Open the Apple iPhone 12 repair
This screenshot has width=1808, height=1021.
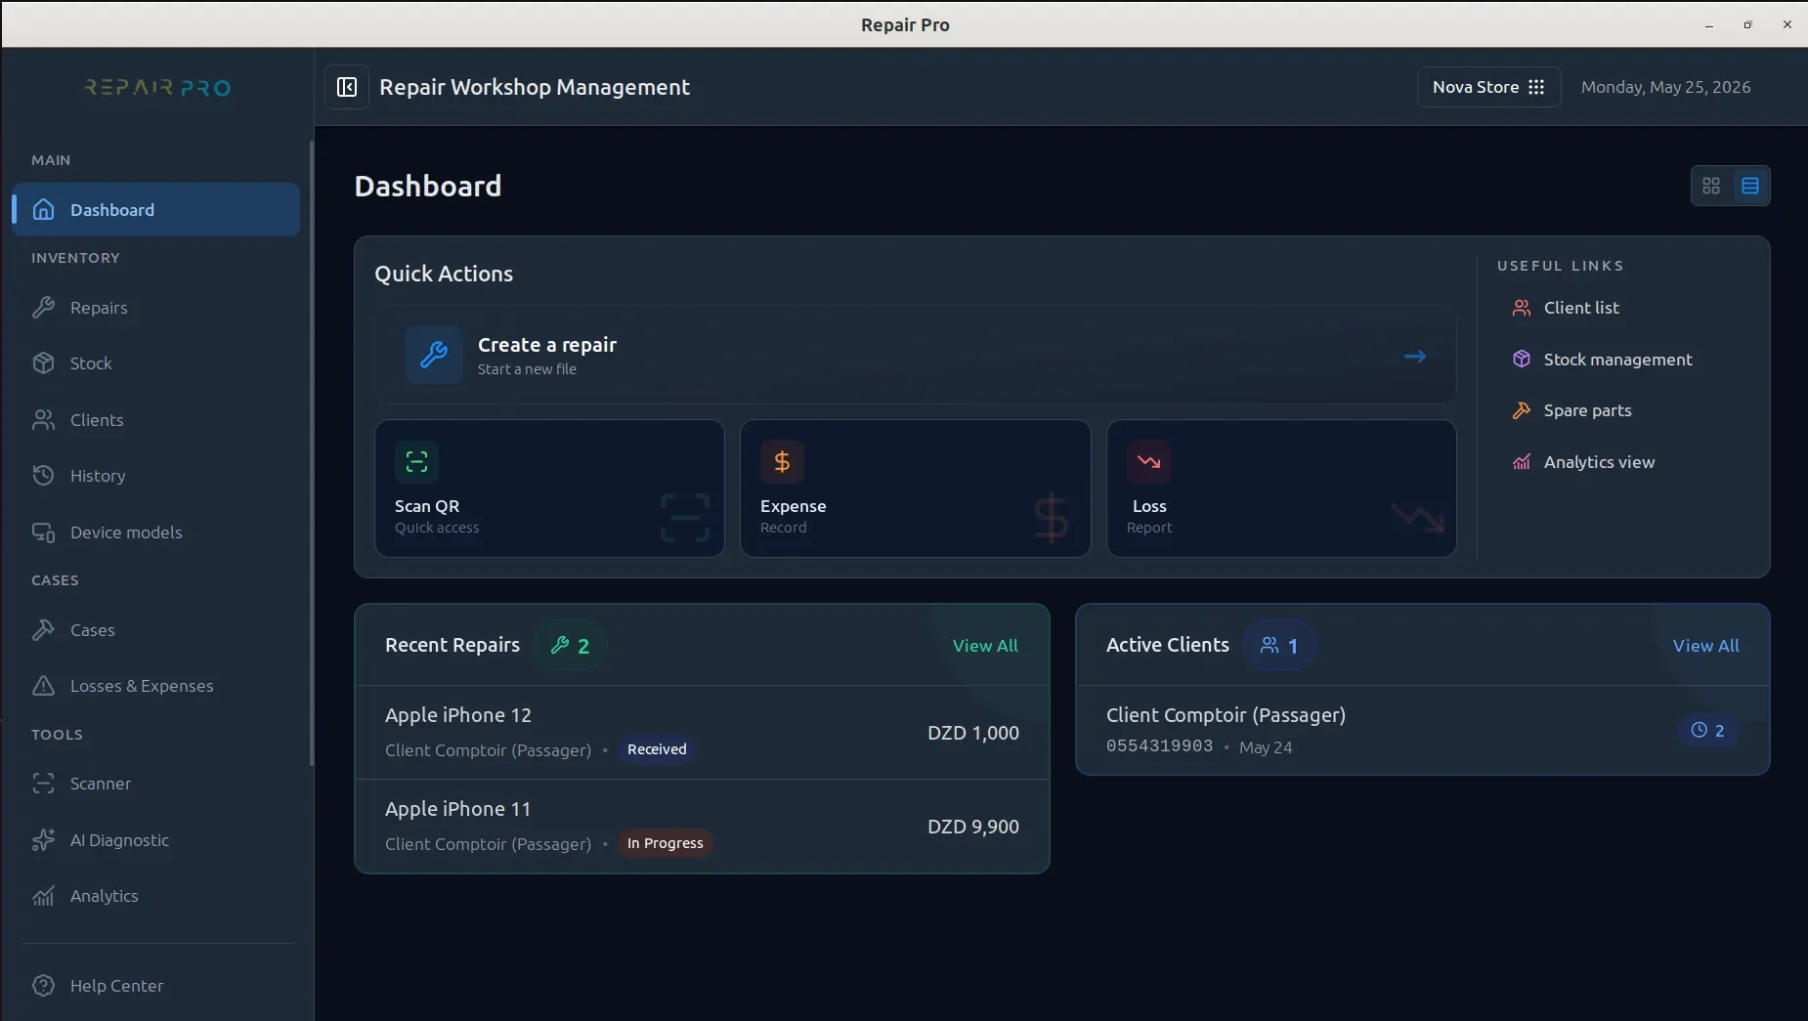pos(702,732)
